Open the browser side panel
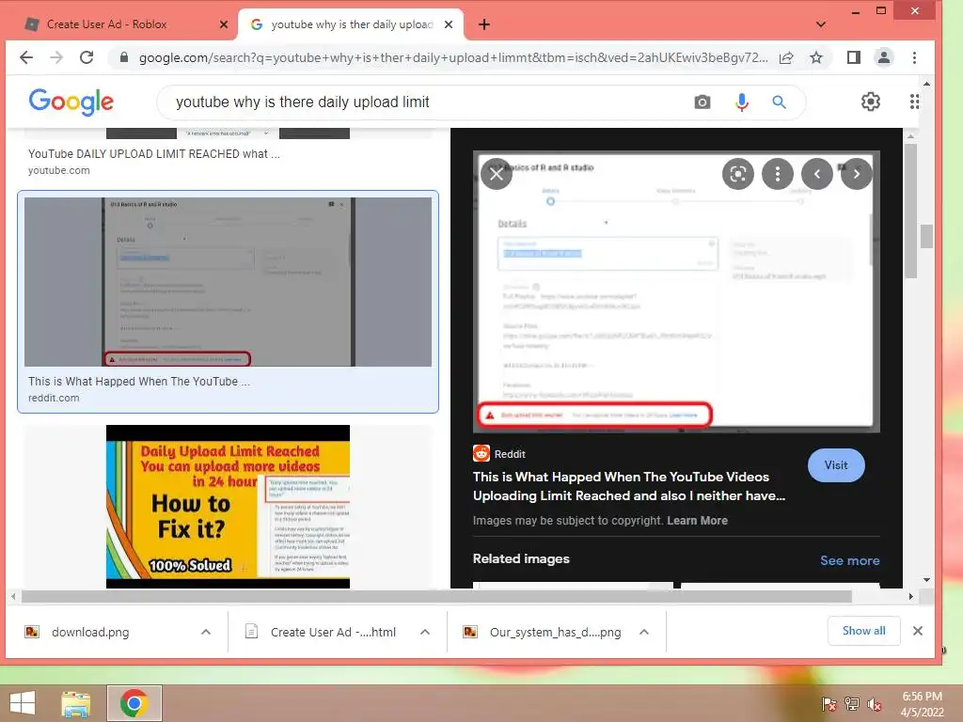 pos(853,57)
